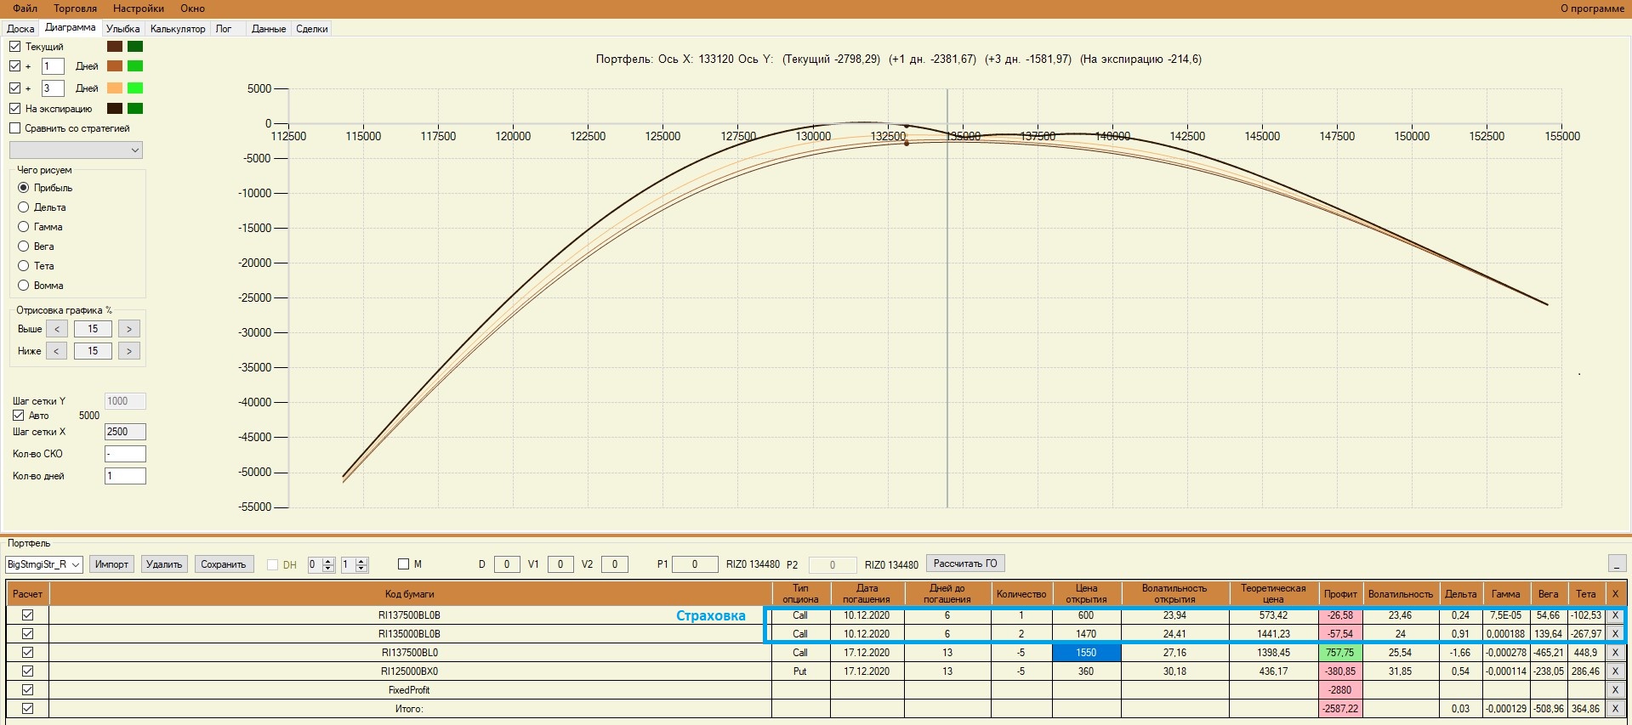
Task: Click the first DH spinner showing 0
Action: point(321,564)
